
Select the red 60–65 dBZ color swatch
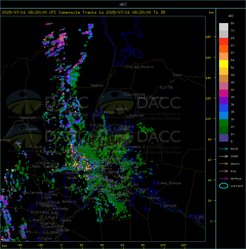tap(224, 42)
